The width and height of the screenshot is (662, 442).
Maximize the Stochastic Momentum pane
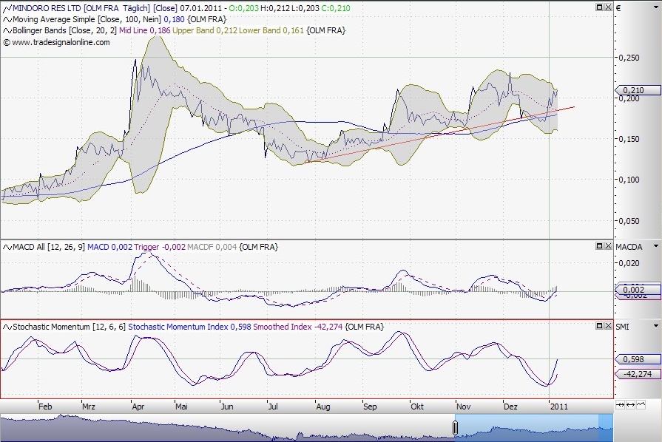tap(598, 325)
